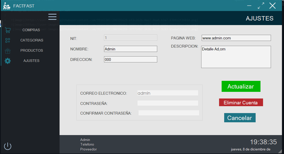Click the fullscreen expand arrows icon
Viewport: 284px width, 154px height.
[261, 5]
